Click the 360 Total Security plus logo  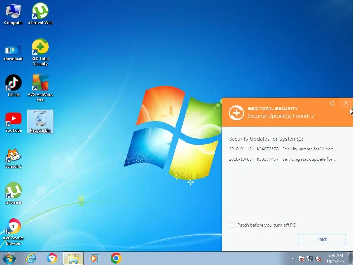tap(236, 113)
